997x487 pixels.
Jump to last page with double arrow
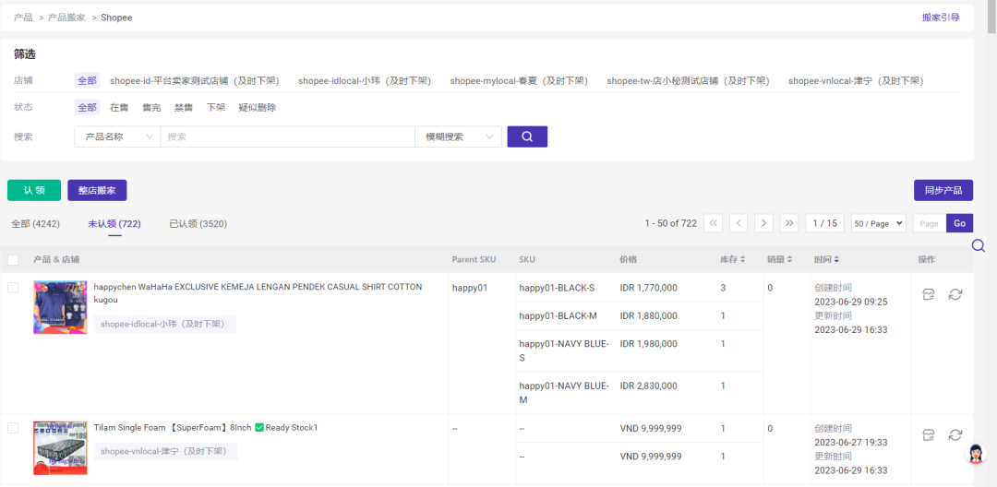788,223
